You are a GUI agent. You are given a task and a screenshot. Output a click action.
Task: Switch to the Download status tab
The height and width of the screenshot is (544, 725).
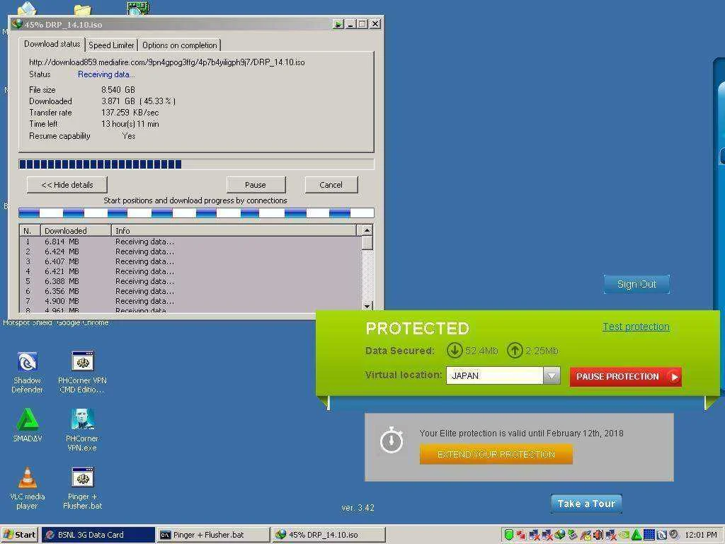pyautogui.click(x=52, y=44)
